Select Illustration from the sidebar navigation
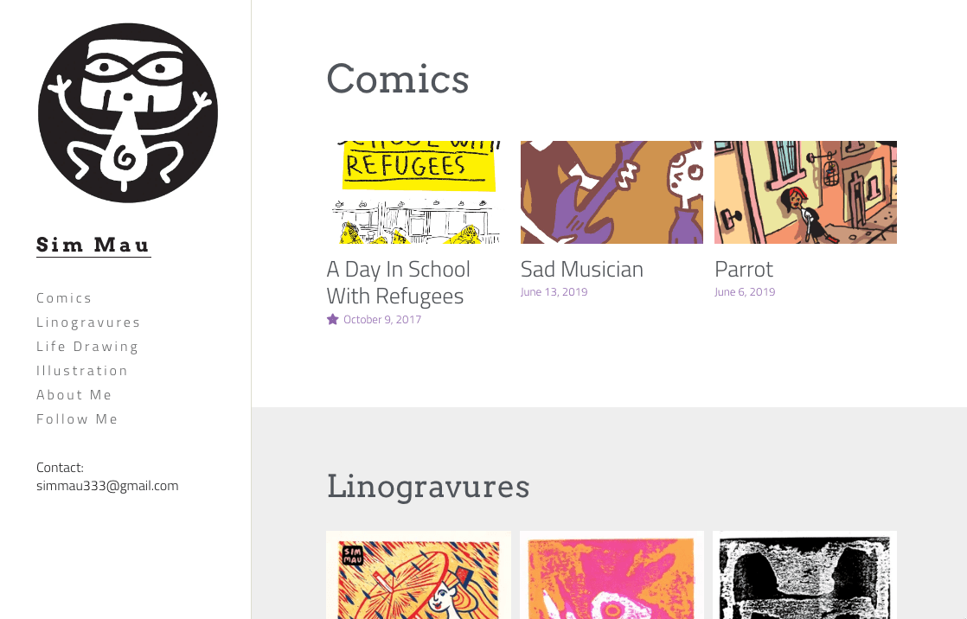967x619 pixels. coord(82,371)
